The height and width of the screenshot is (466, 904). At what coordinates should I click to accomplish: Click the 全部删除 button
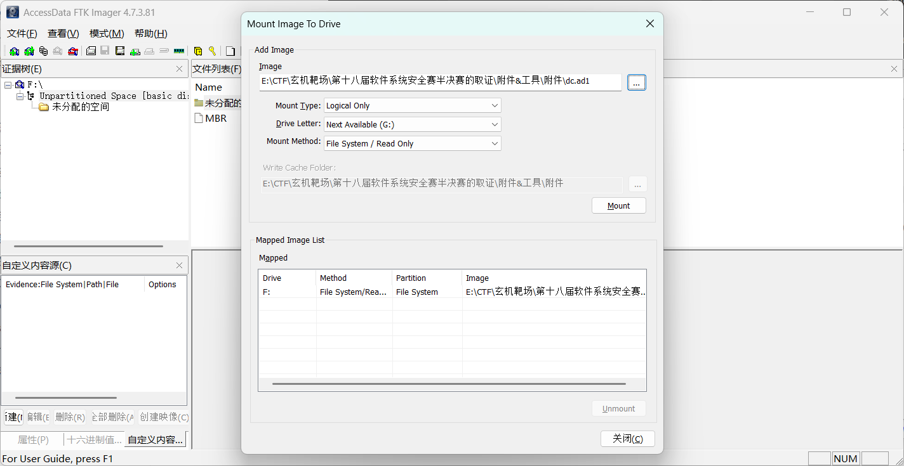point(112,417)
